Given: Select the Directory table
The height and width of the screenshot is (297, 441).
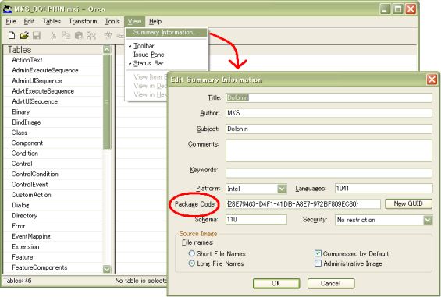Looking at the screenshot, I should tap(24, 215).
